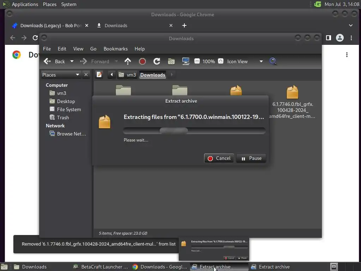This screenshot has width=361, height=271.
Task: Open the Edit menu
Action: click(x=62, y=49)
